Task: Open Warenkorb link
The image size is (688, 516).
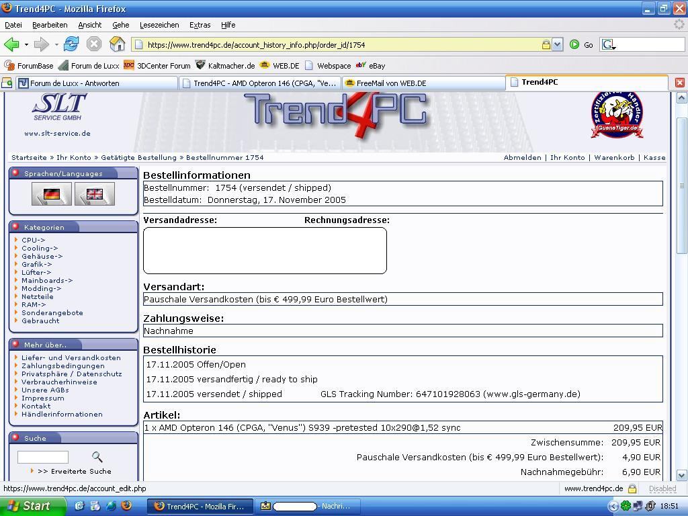Action: point(614,157)
